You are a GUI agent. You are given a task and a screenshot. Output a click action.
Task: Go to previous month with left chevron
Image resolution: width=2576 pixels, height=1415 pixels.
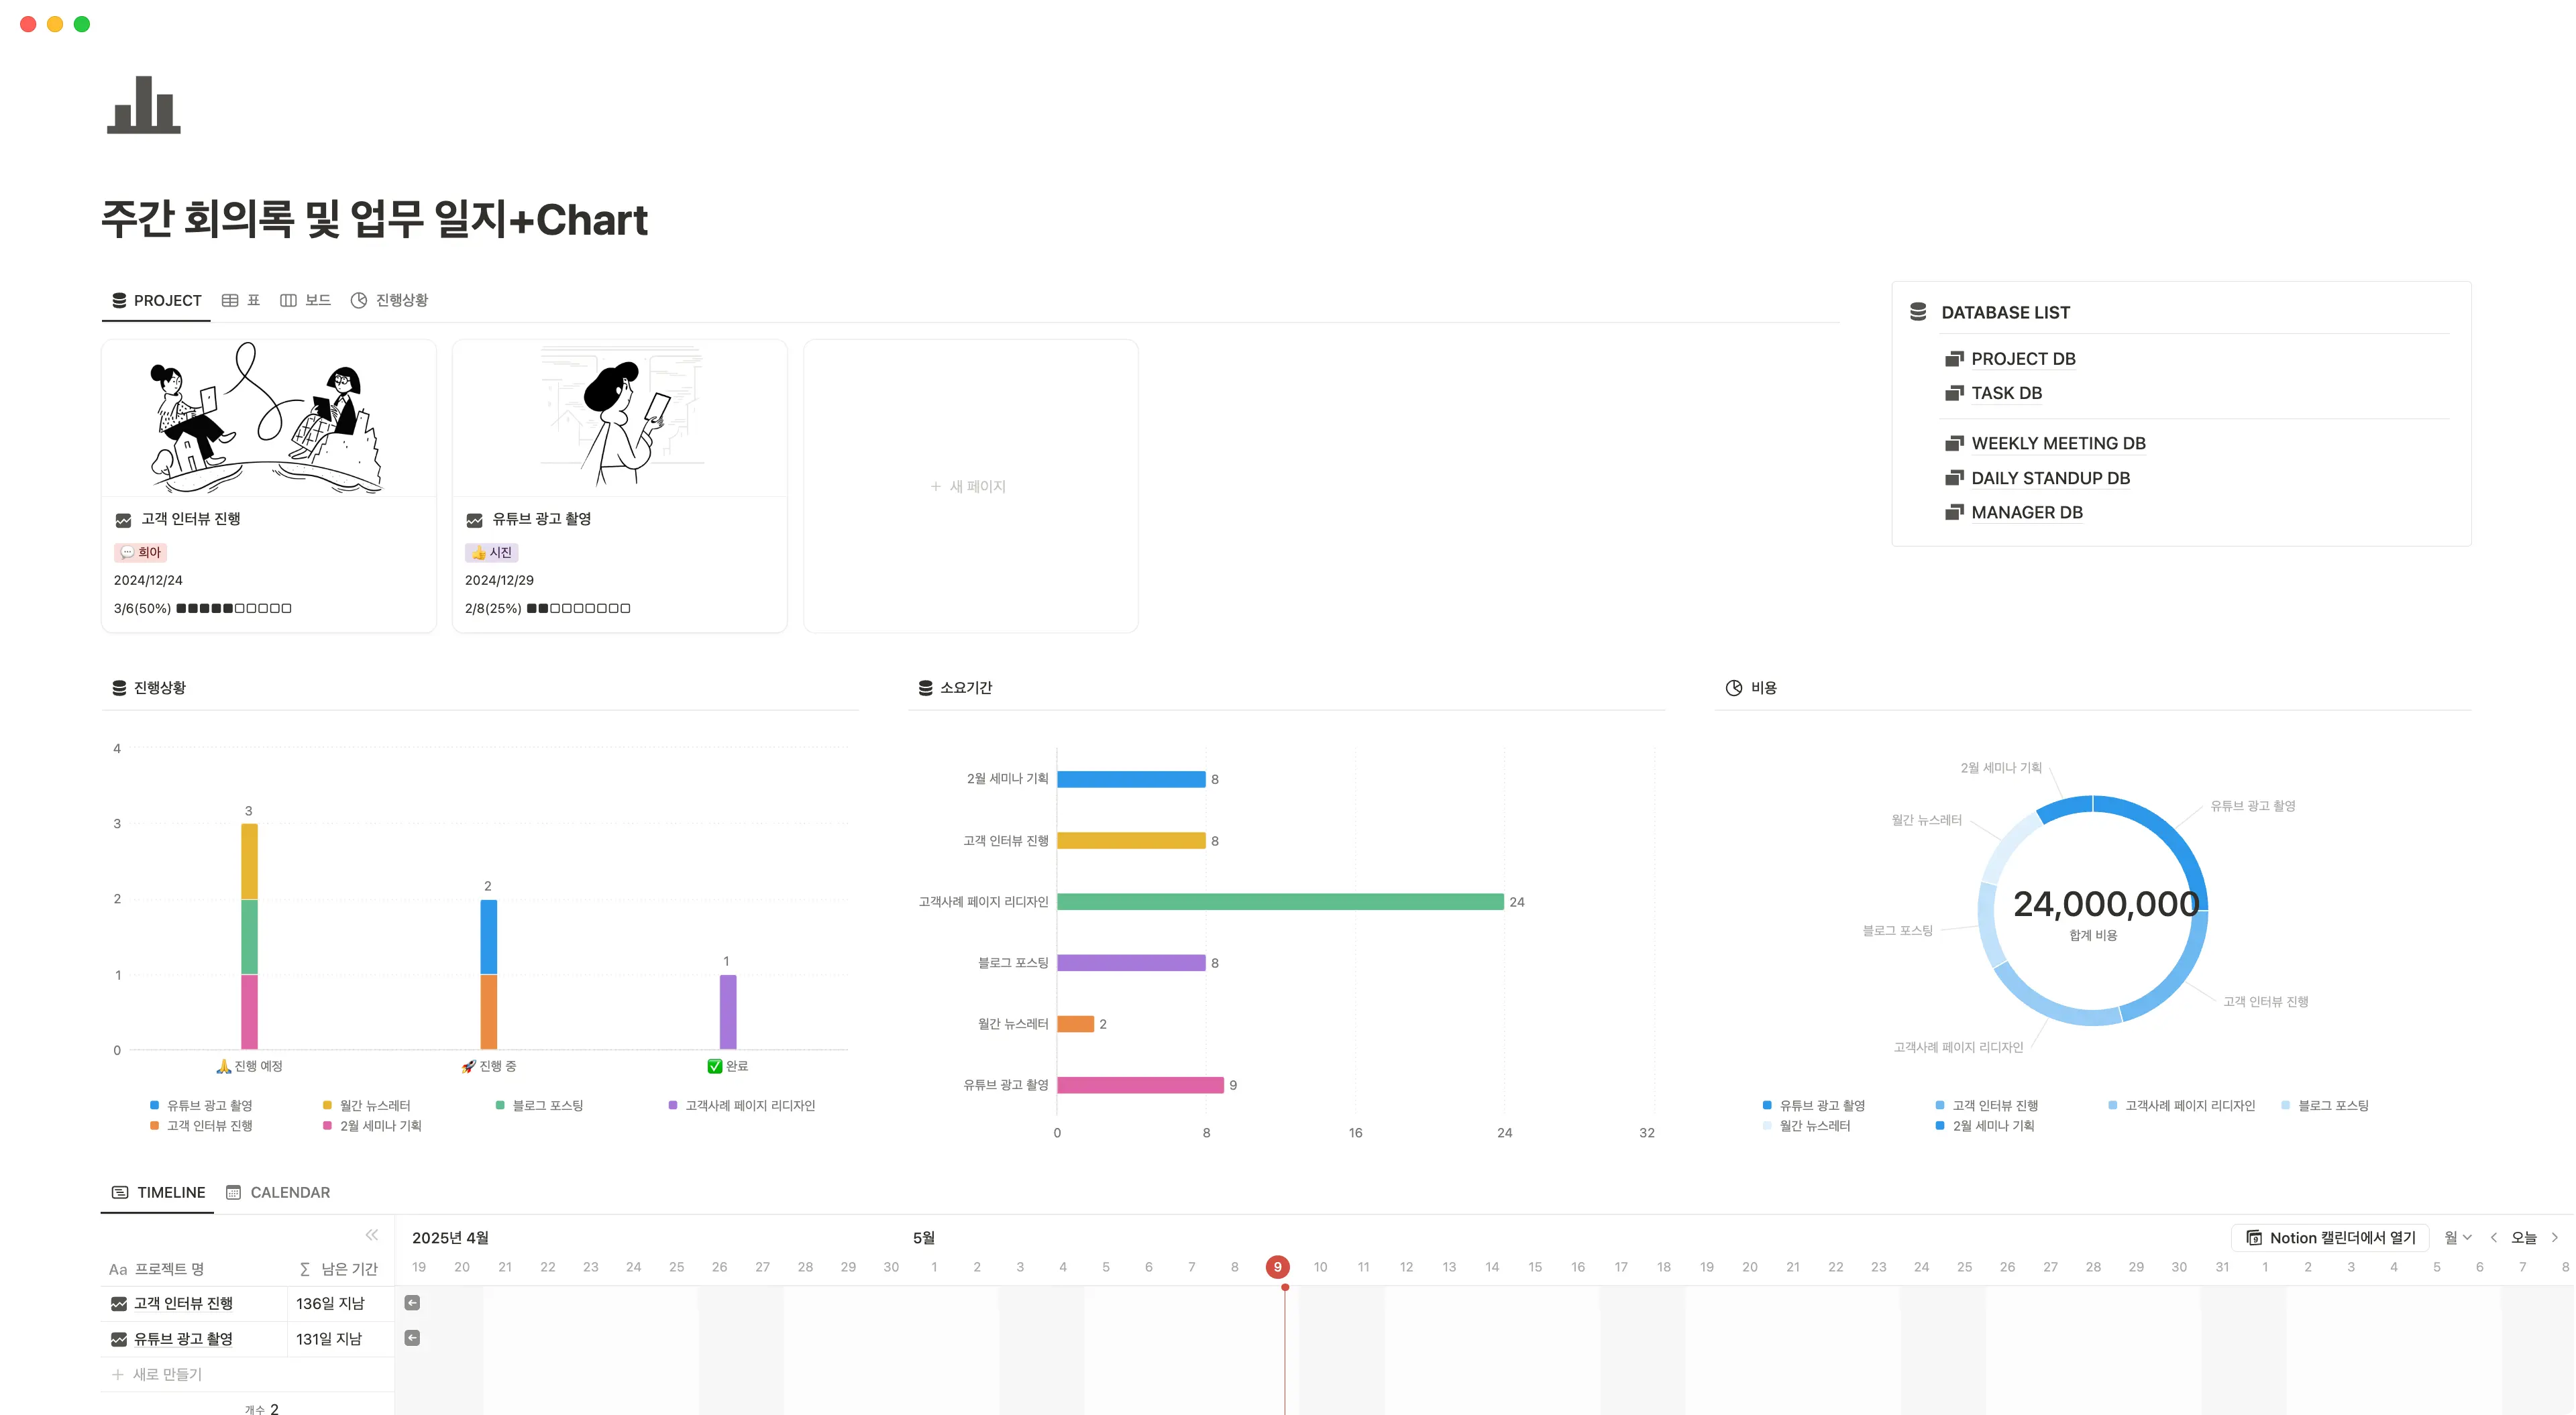click(x=2494, y=1238)
